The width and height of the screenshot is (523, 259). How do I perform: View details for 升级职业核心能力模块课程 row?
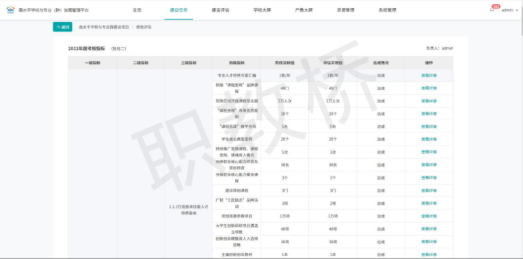coord(429,178)
